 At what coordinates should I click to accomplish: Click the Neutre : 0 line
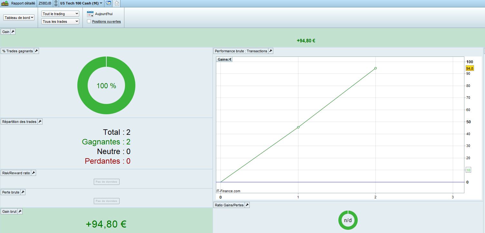[114, 151]
